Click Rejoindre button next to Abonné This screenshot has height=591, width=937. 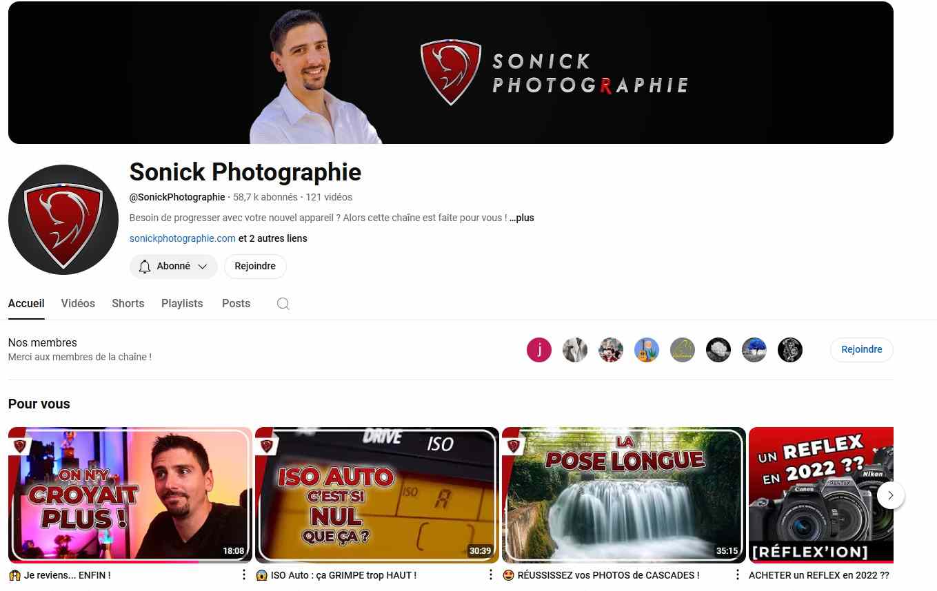click(x=255, y=267)
